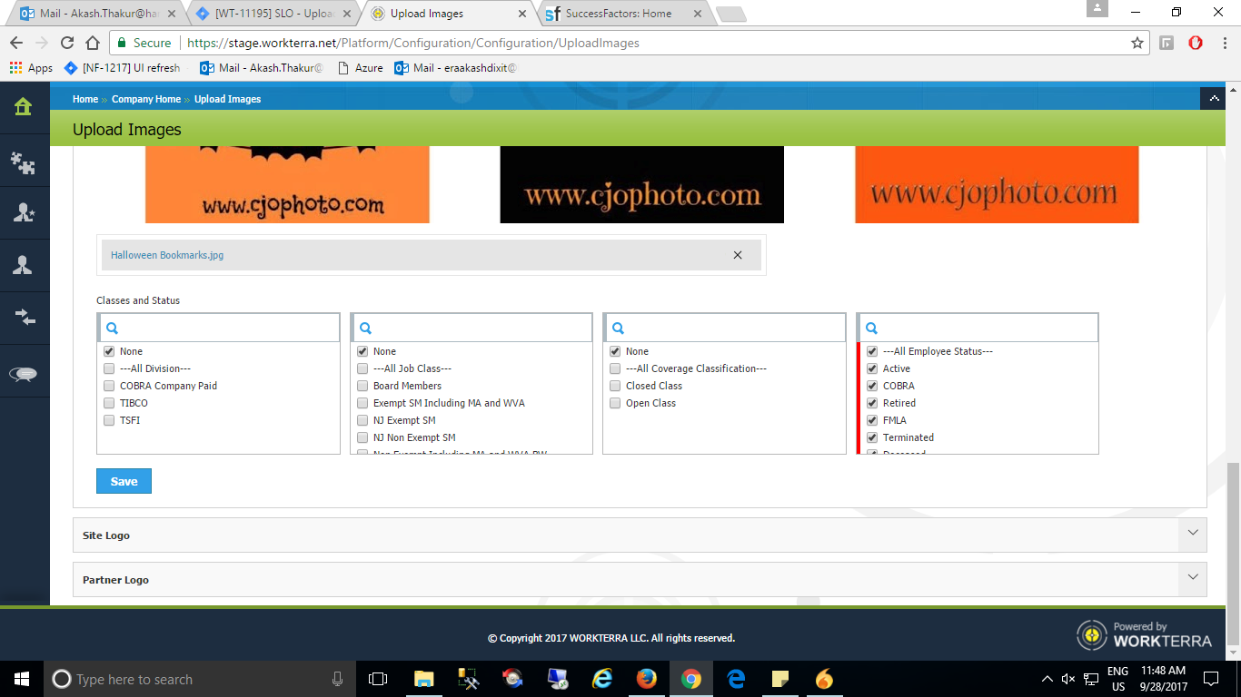Open Windows Start menu
This screenshot has width=1241, height=697.
tap(20, 679)
